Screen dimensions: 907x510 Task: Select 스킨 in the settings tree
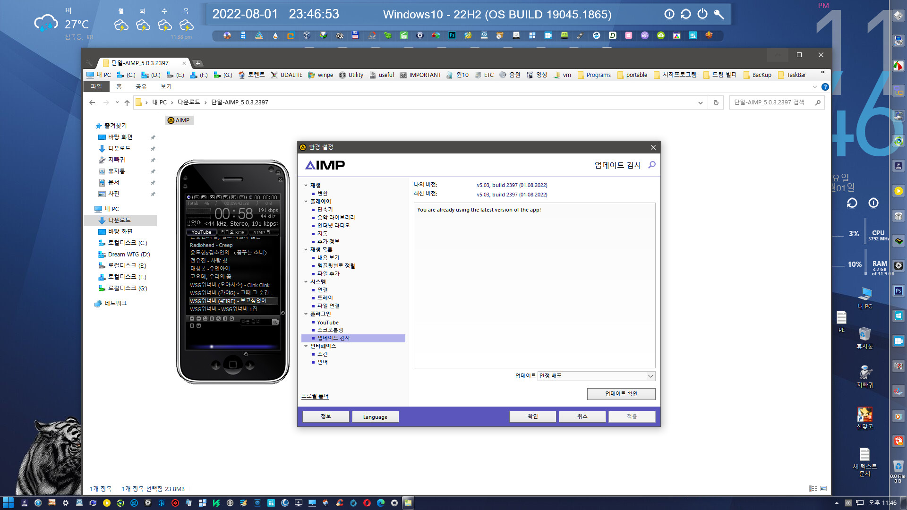pos(322,354)
